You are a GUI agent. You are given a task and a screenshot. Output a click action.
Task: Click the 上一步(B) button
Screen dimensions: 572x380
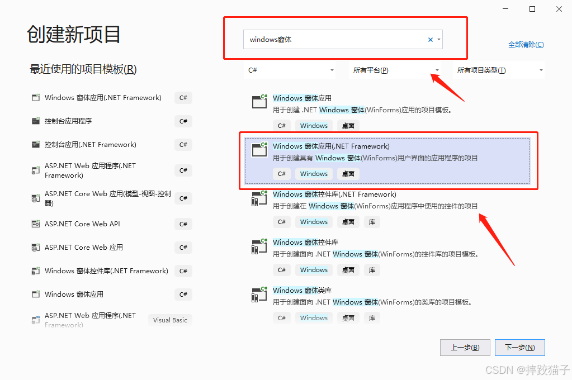coord(465,348)
